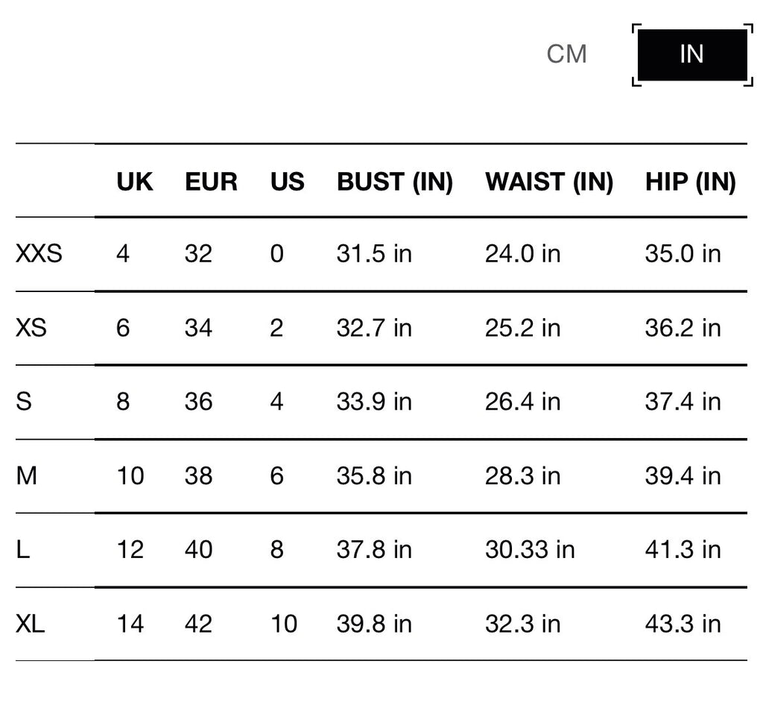Click EUR size 38 cell
The width and height of the screenshot is (763, 719).
pos(198,476)
